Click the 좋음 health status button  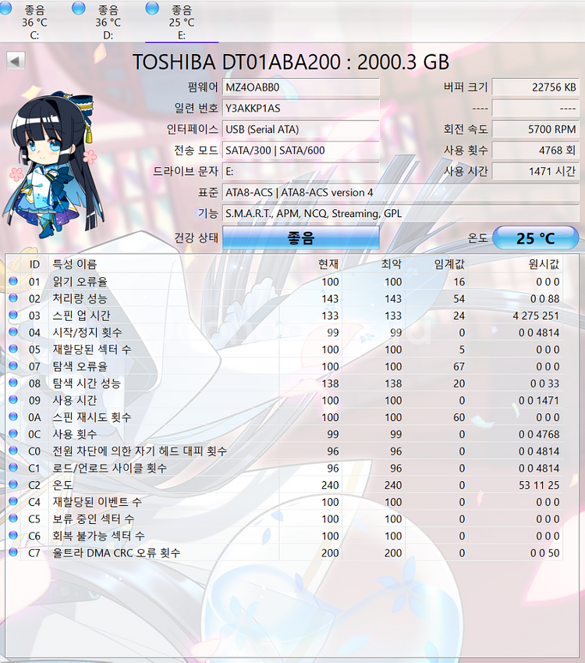pyautogui.click(x=300, y=238)
